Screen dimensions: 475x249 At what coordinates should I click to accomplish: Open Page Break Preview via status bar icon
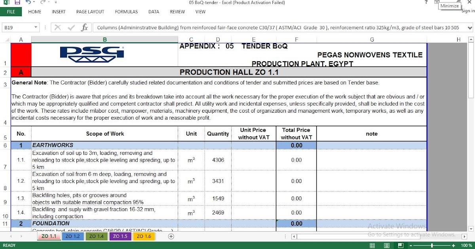401,245
